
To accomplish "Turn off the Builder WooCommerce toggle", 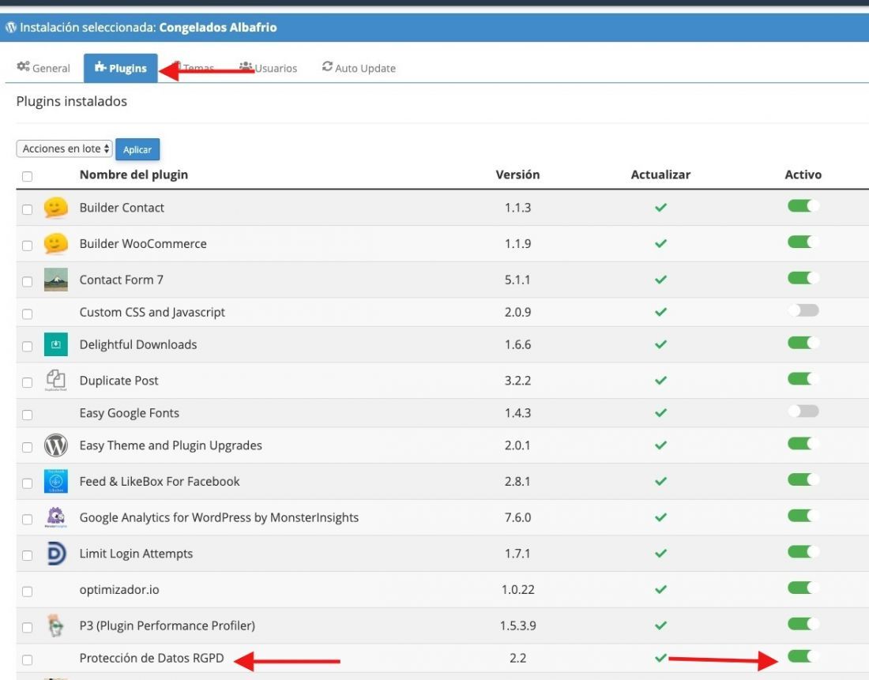I will tap(803, 242).
